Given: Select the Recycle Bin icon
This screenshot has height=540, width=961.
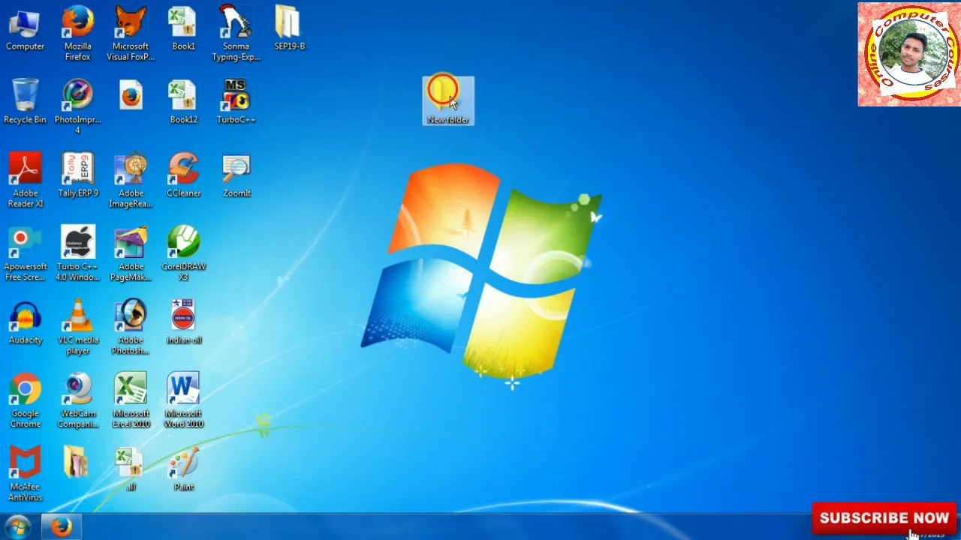Looking at the screenshot, I should point(25,102).
